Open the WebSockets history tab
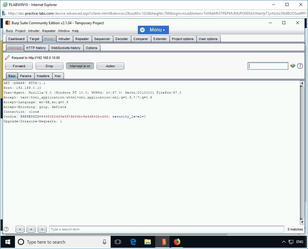The width and height of the screenshot is (308, 249). tap(66, 48)
